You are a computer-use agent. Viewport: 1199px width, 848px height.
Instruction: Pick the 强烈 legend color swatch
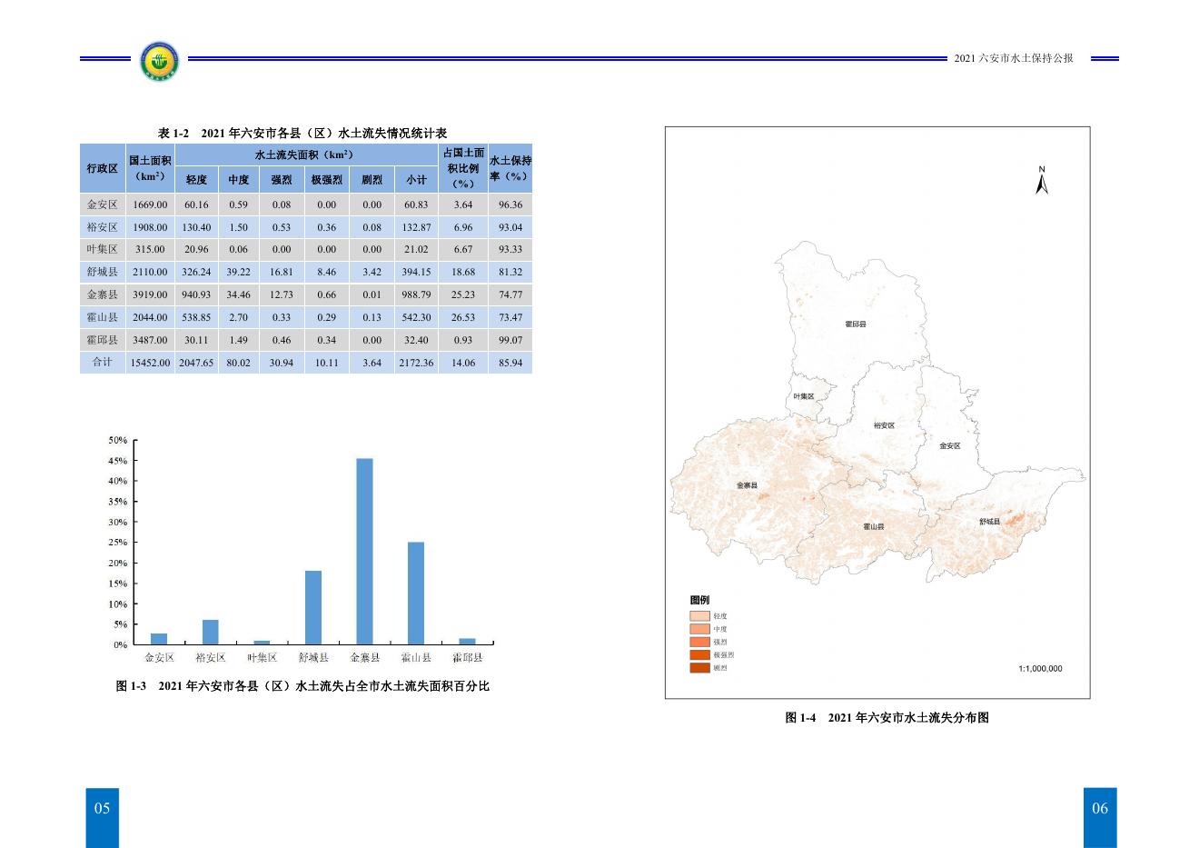click(699, 642)
